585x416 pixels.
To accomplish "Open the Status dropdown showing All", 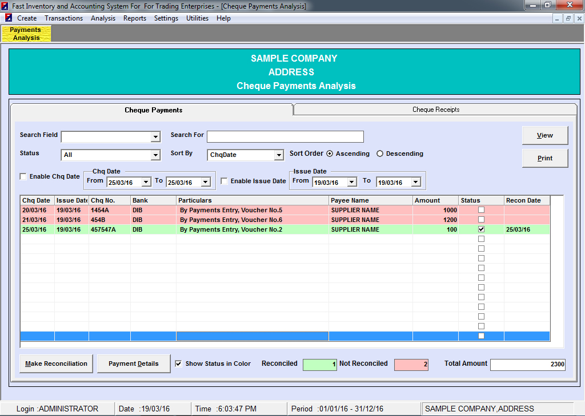I will [155, 155].
